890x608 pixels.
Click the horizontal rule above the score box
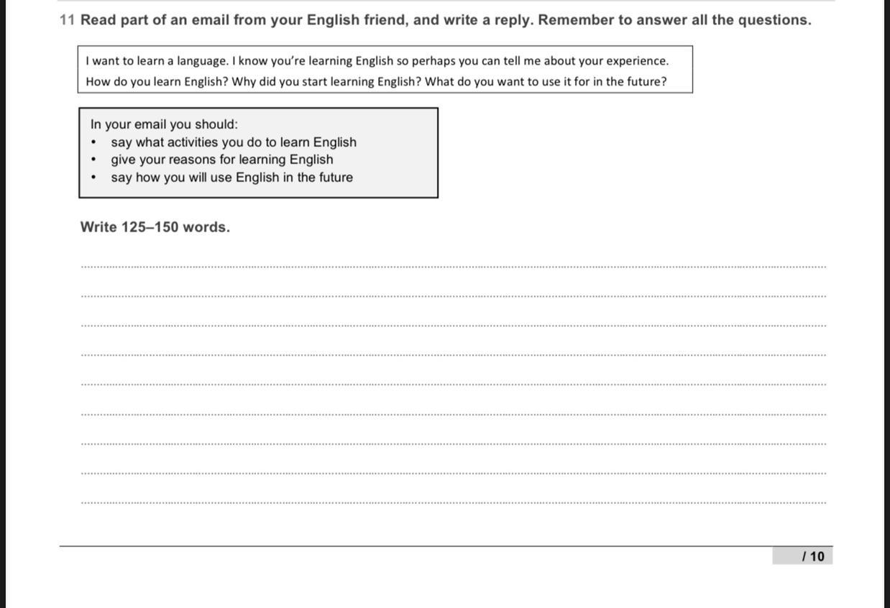tap(446, 546)
